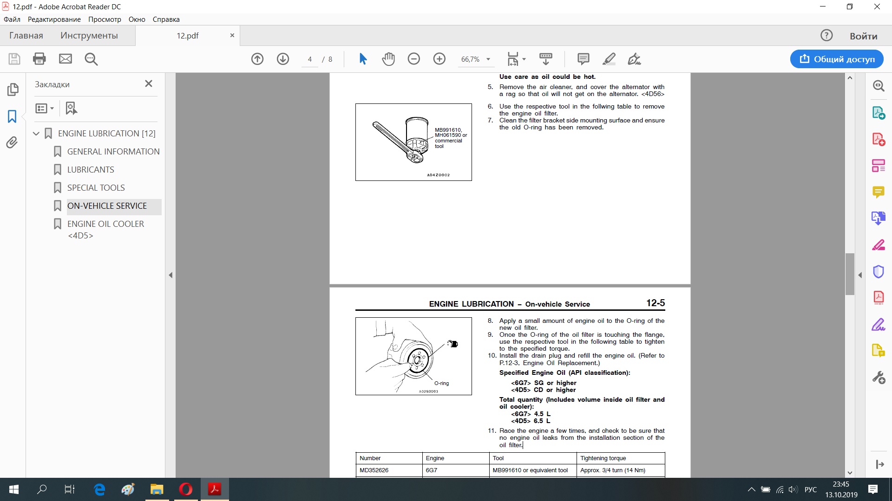The height and width of the screenshot is (501, 892).
Task: Open the Add comment note tool
Action: click(583, 59)
